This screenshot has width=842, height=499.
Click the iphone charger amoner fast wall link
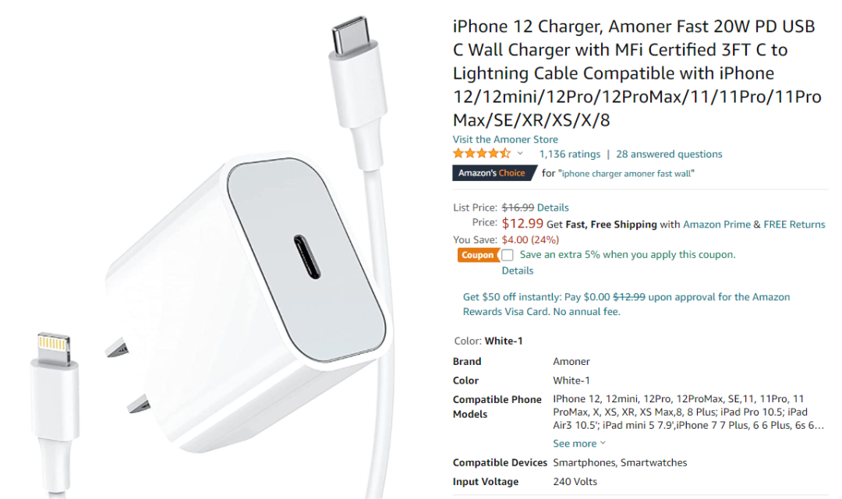(626, 174)
